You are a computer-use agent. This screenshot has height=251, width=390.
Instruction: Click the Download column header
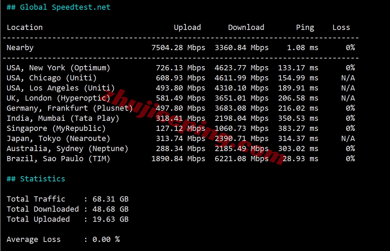coord(246,28)
